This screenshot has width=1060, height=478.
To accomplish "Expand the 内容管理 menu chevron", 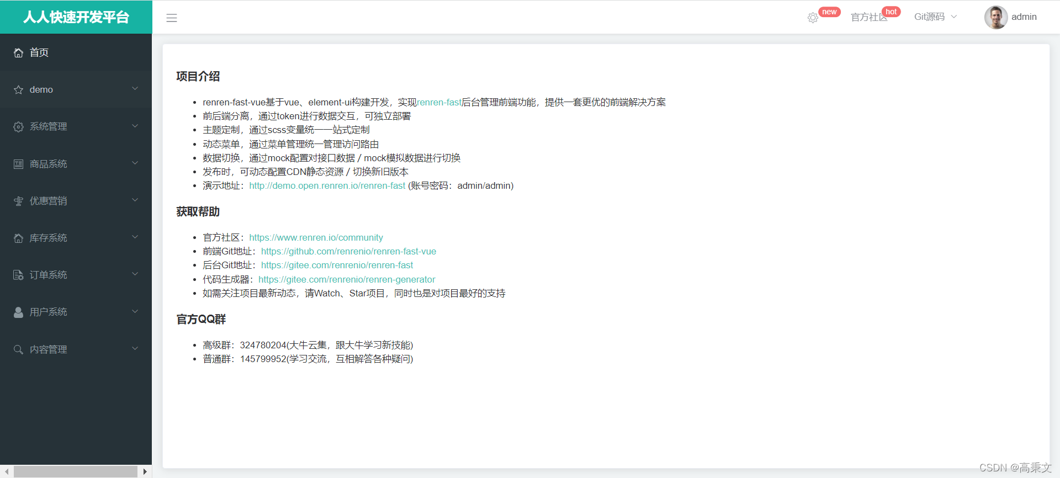I will coord(135,349).
